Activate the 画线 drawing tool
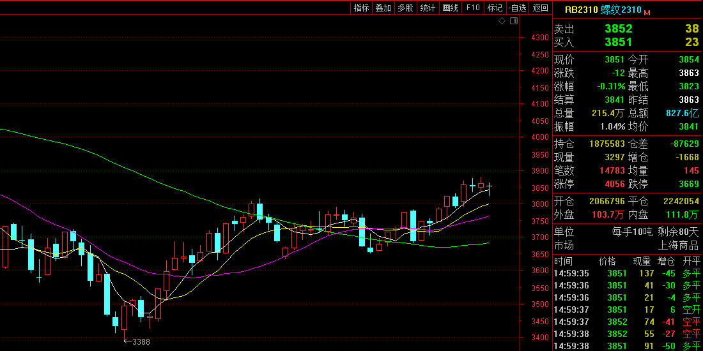This screenshot has height=351, width=703. coord(451,8)
